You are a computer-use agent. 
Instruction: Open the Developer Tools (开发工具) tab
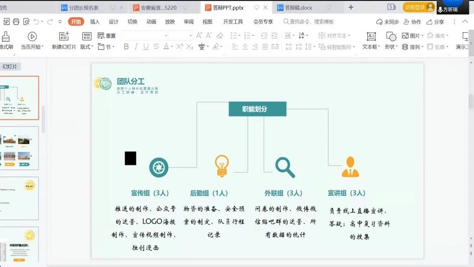tap(232, 22)
